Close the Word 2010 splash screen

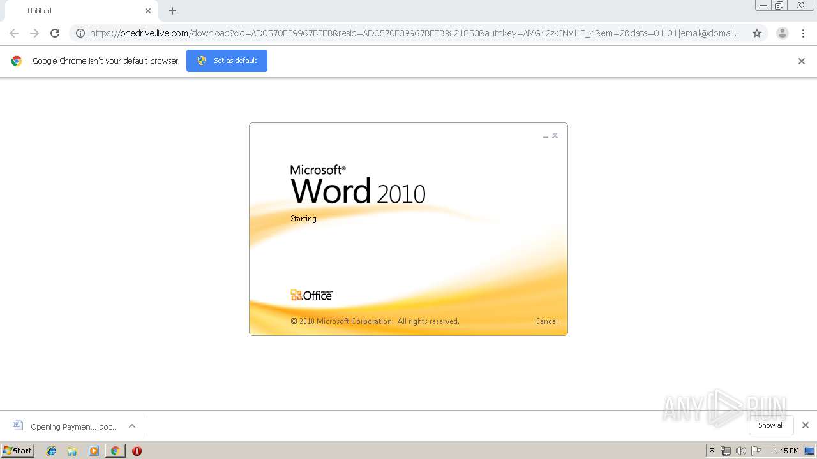[x=555, y=135]
